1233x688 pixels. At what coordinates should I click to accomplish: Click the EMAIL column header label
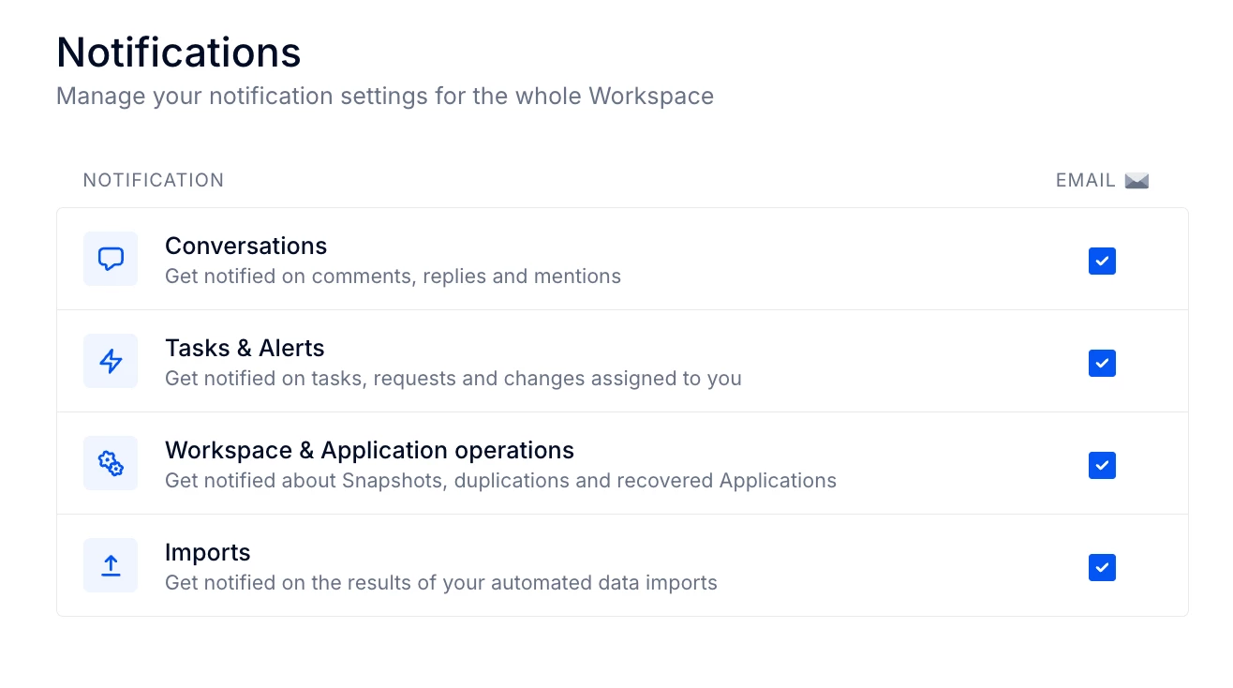click(1085, 180)
